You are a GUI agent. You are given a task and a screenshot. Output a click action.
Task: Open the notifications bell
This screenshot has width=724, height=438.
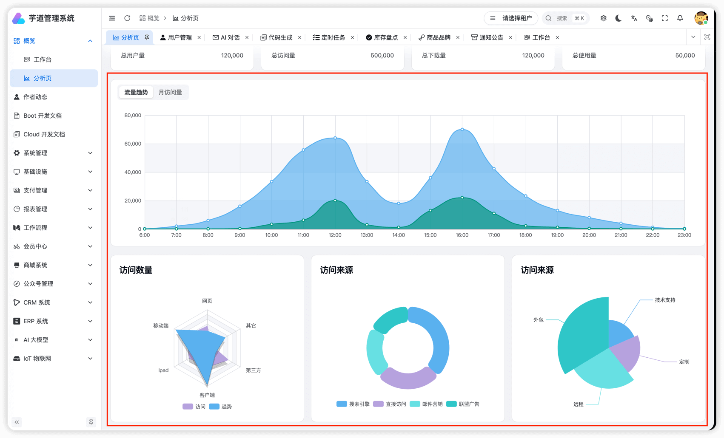click(x=680, y=18)
